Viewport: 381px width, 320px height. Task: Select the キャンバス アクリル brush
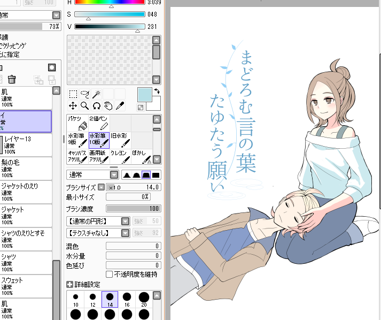77,156
